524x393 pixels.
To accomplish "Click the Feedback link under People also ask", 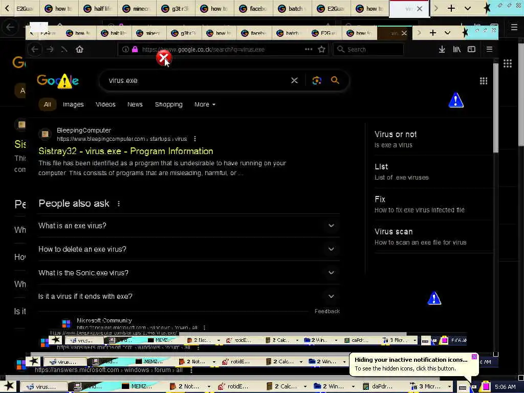I will [x=327, y=311].
